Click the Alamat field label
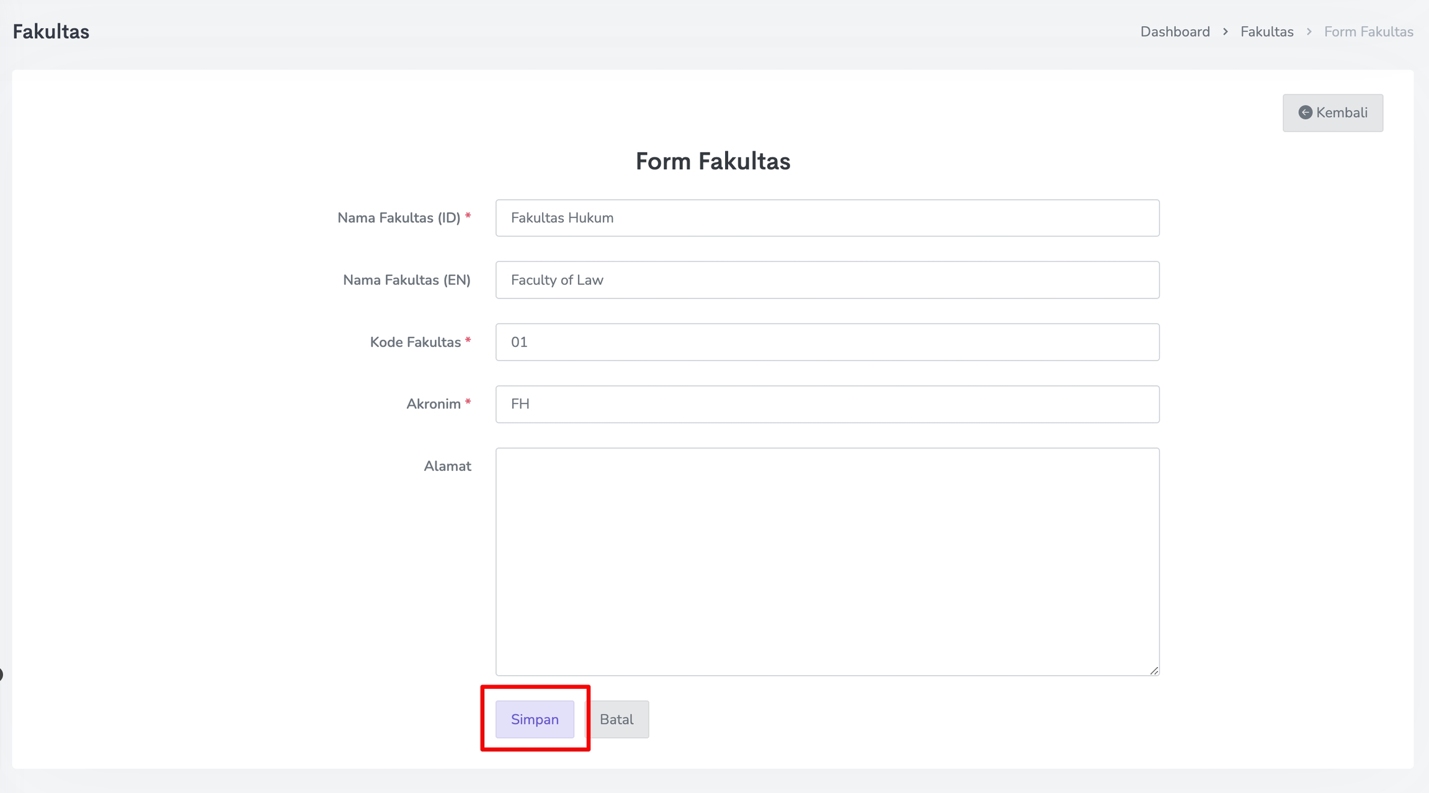Viewport: 1429px width, 793px height. [x=447, y=466]
